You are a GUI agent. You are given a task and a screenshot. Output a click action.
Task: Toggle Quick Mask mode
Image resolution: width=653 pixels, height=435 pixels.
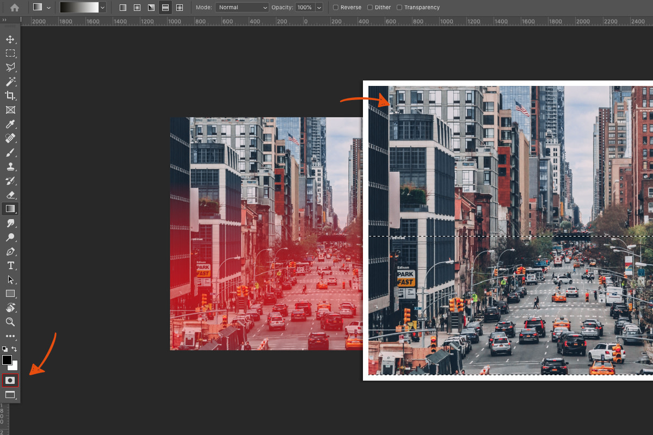tap(10, 380)
